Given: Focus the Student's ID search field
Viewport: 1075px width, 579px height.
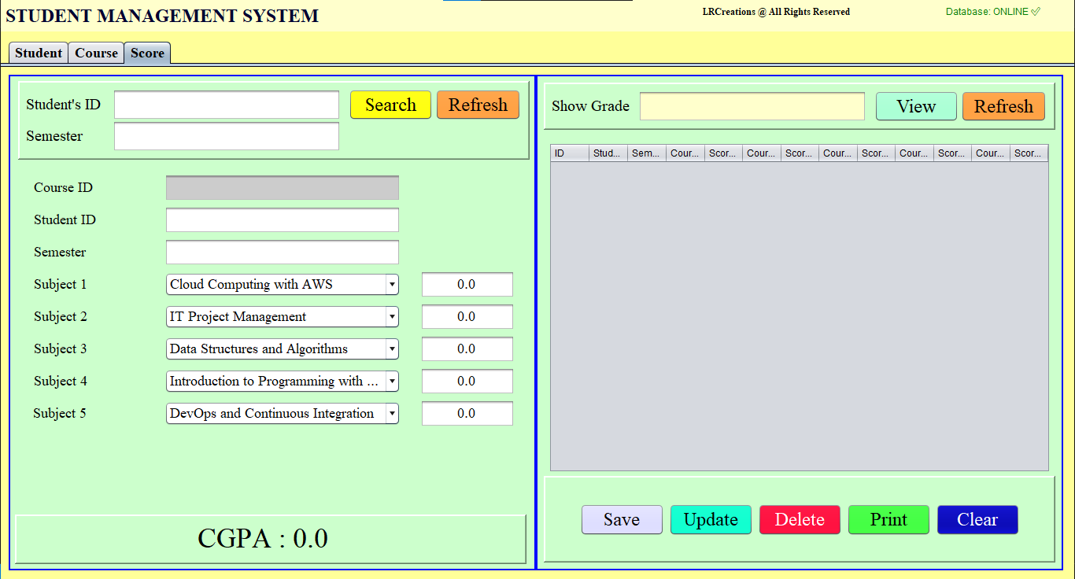Looking at the screenshot, I should [226, 105].
